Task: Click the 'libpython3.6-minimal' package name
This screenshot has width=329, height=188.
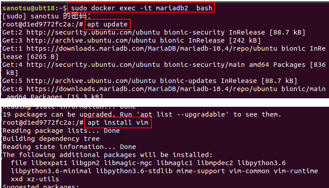Action: pyautogui.click(x=51, y=171)
